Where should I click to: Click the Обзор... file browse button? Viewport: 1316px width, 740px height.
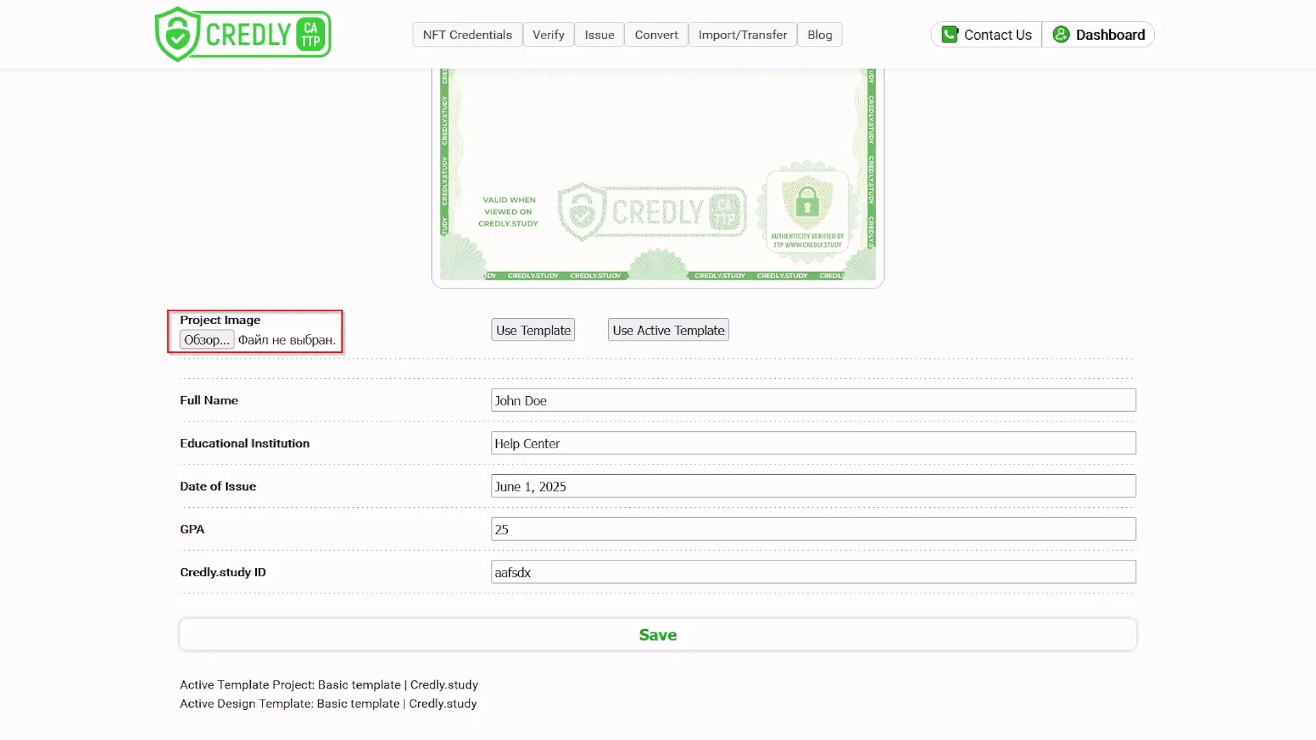pos(207,340)
